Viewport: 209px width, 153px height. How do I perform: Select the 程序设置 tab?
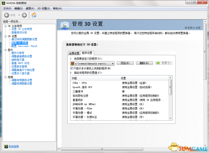click(x=87, y=53)
